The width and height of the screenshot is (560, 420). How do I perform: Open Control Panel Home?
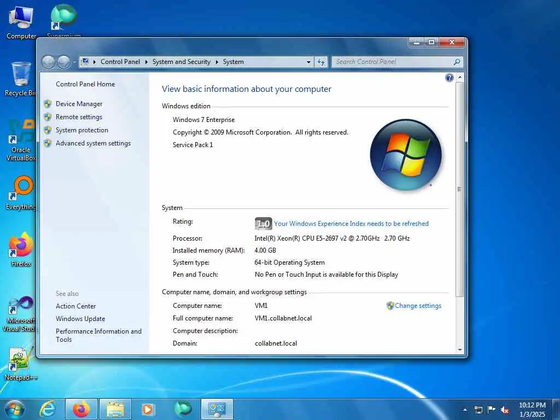[85, 84]
